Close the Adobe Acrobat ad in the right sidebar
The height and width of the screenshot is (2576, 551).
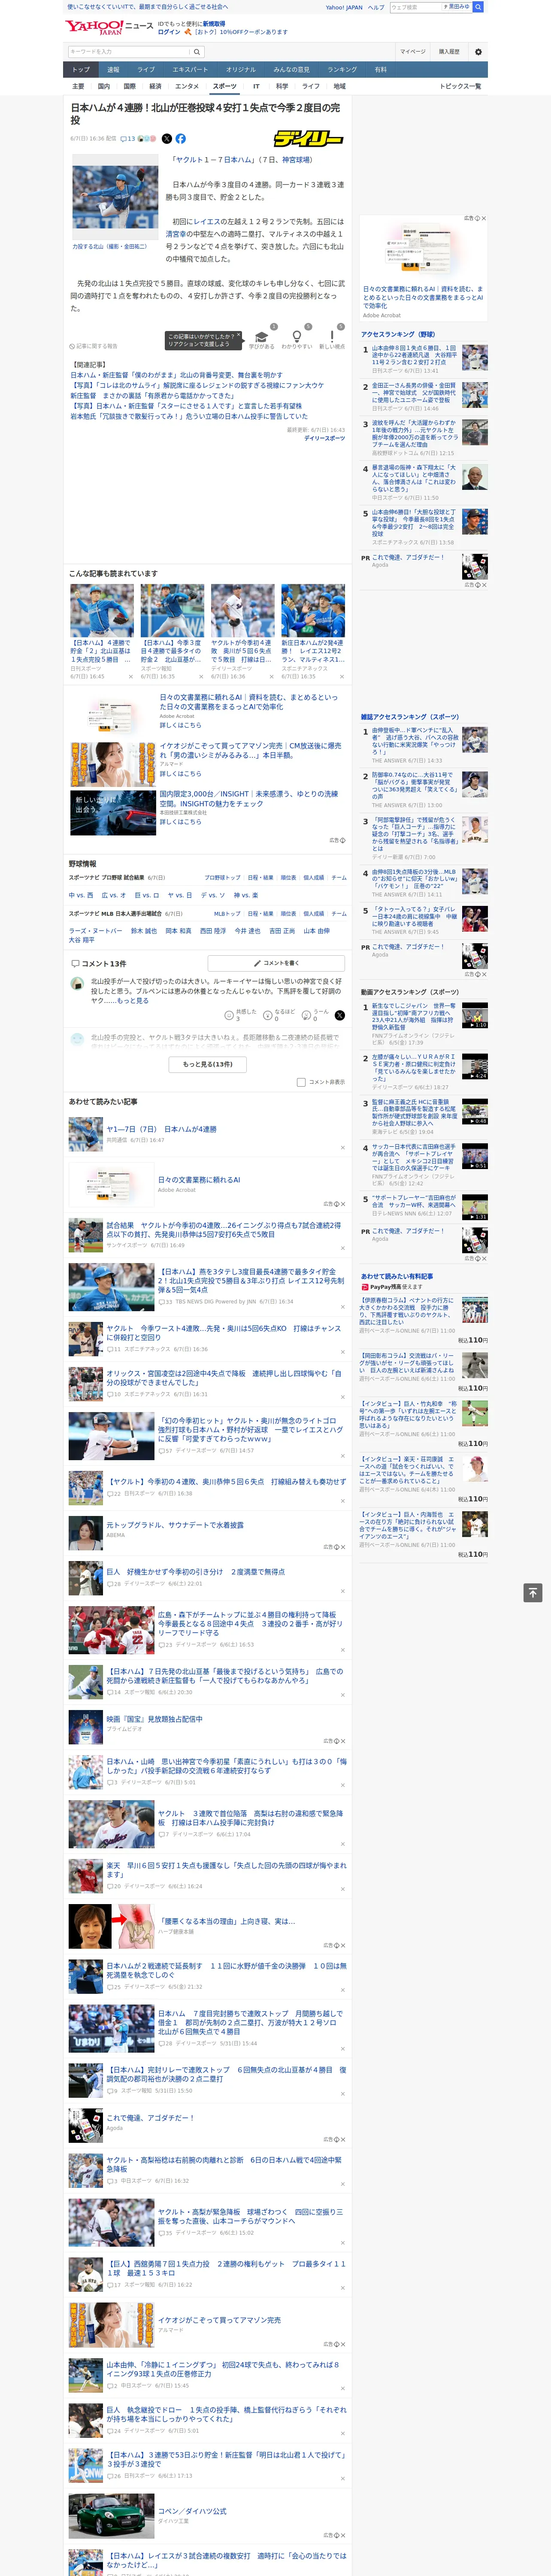tap(484, 218)
